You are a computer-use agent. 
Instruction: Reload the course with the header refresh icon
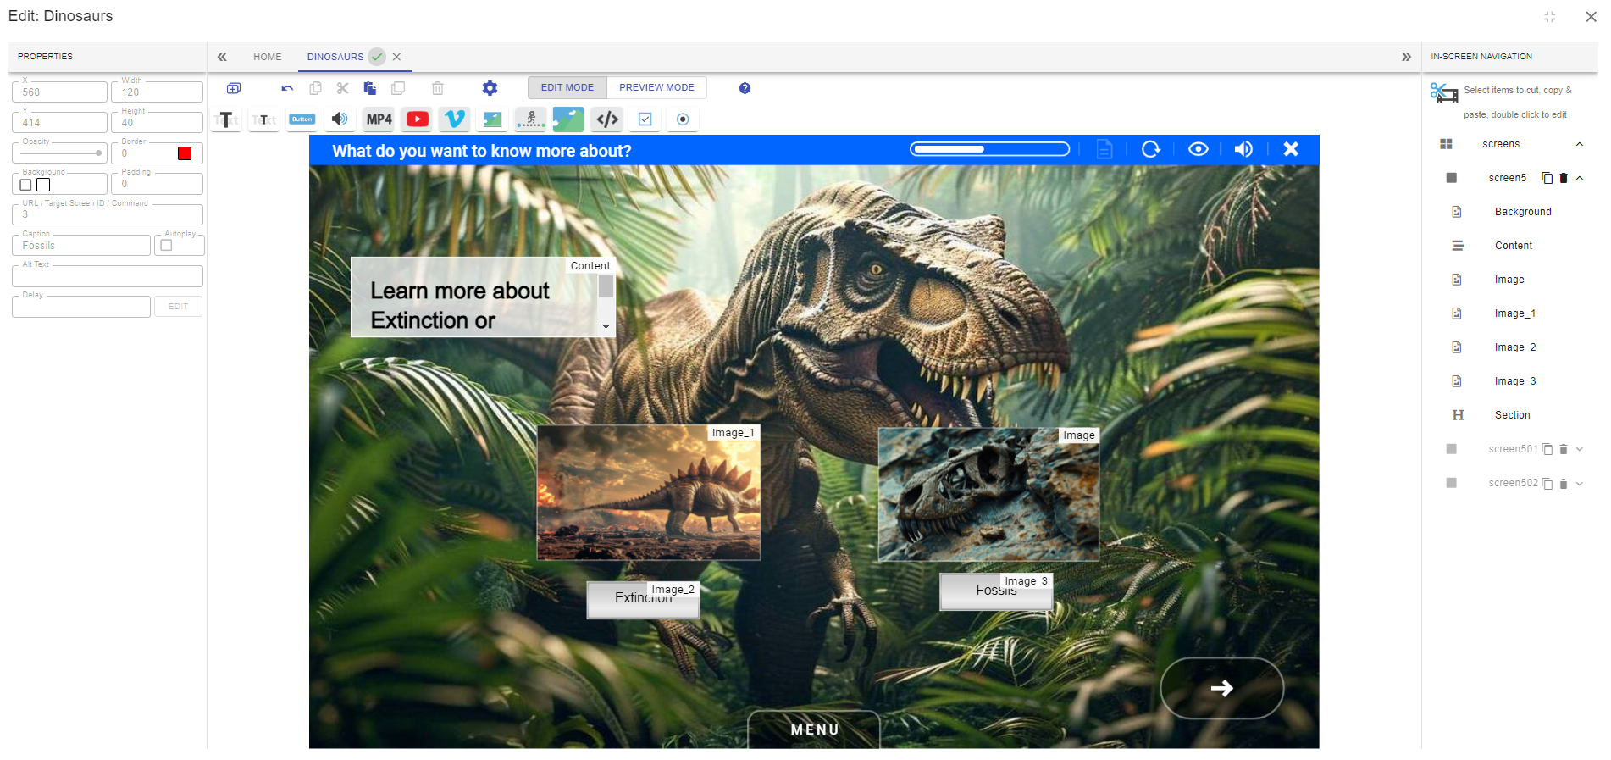1150,149
